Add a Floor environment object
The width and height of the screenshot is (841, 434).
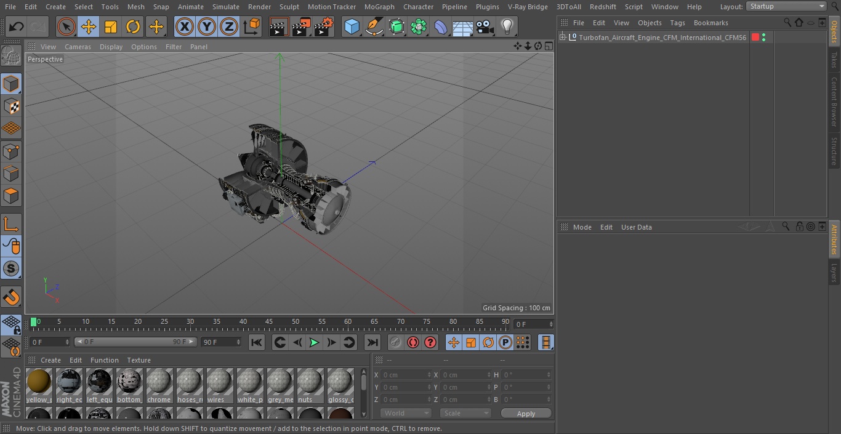click(x=463, y=26)
